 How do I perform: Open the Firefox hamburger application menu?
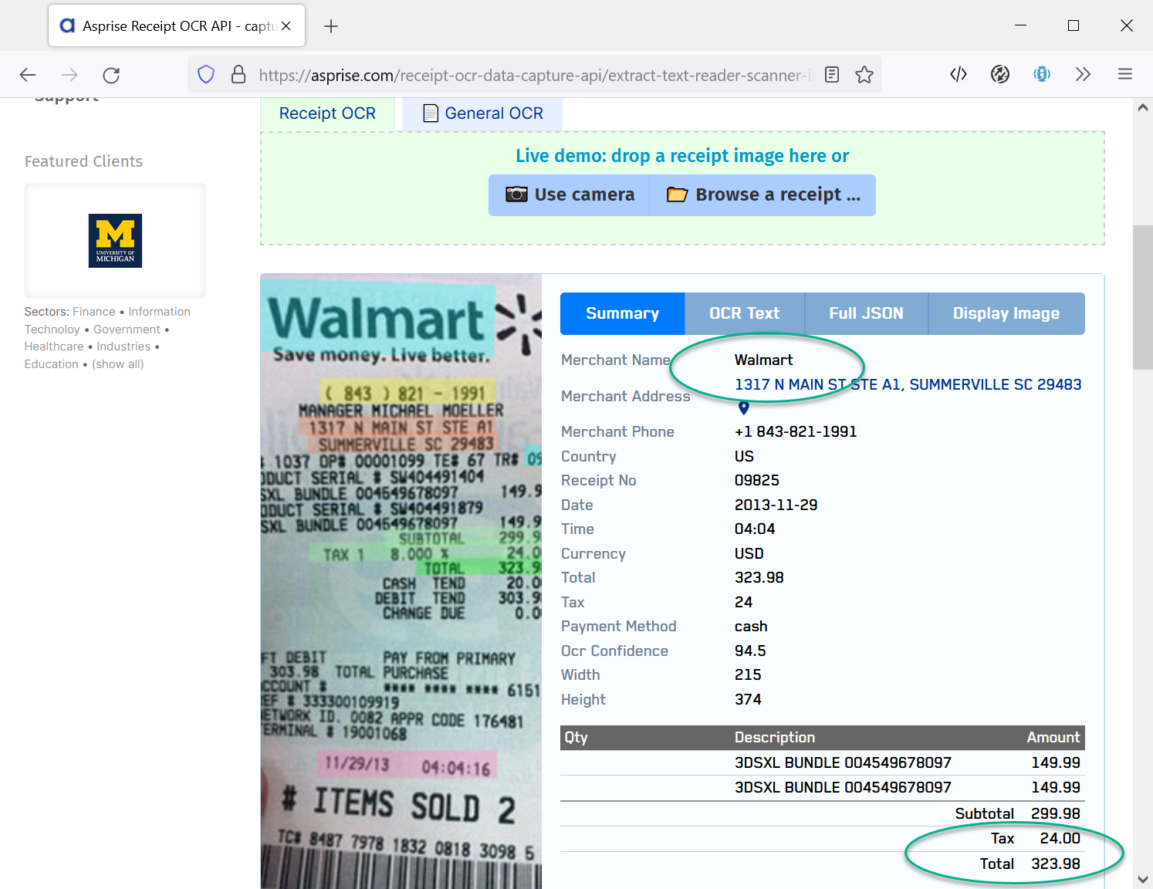tap(1125, 75)
